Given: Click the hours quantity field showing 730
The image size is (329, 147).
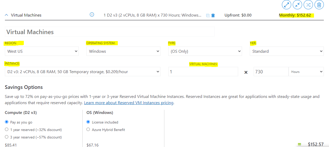Looking at the screenshot, I should point(271,72).
